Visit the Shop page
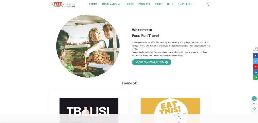The height and width of the screenshot is (123, 258). [x=158, y=4]
